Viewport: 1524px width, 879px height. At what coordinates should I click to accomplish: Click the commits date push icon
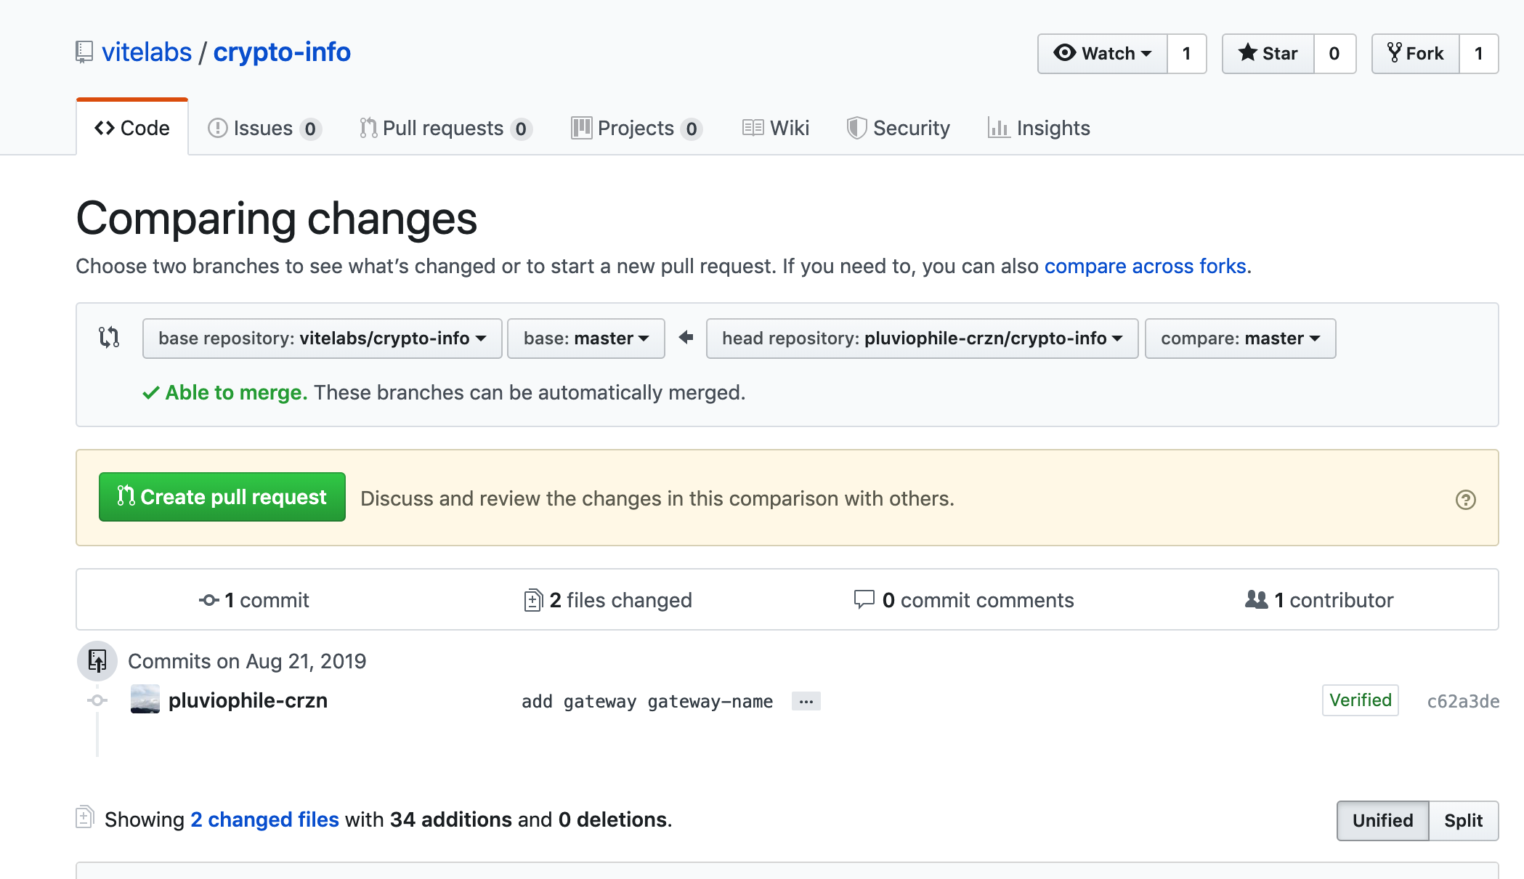coord(97,661)
